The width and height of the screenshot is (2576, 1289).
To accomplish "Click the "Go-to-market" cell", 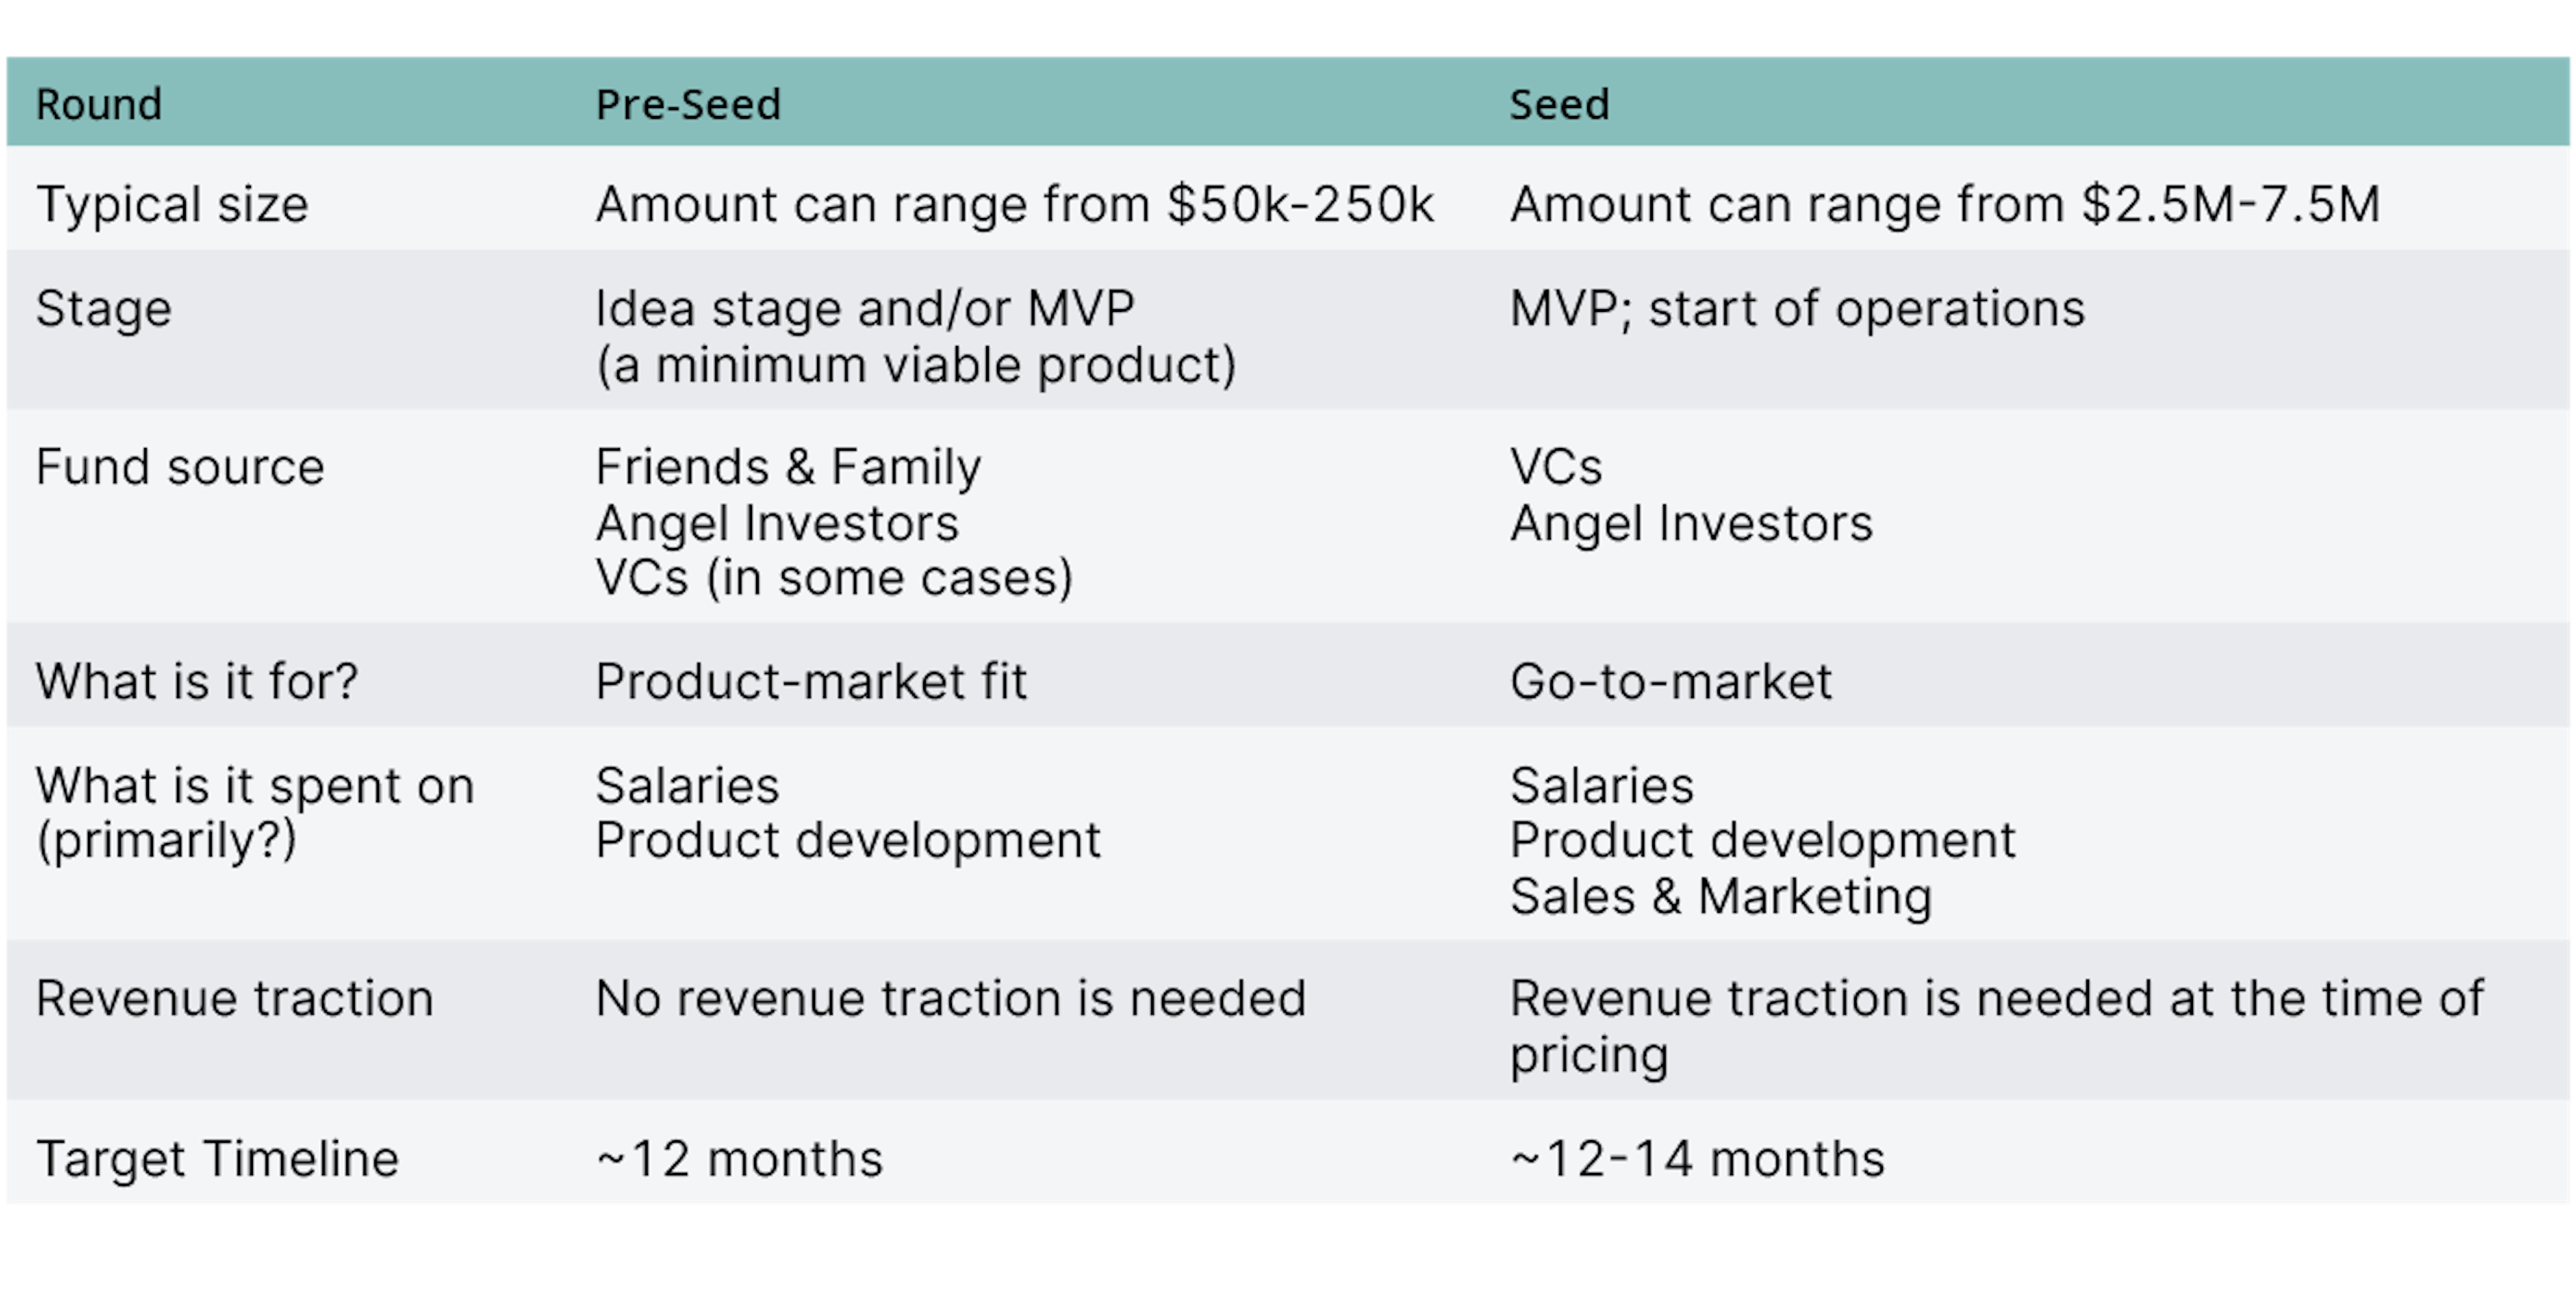I will pyautogui.click(x=1671, y=682).
